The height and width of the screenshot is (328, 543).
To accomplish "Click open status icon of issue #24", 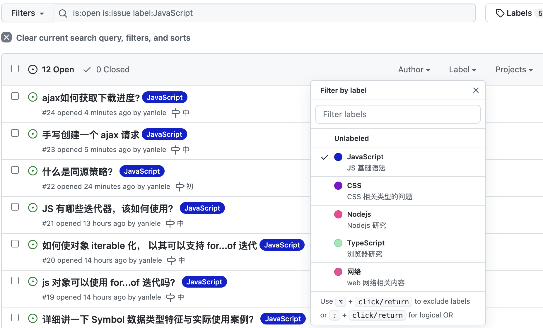I will tap(33, 97).
